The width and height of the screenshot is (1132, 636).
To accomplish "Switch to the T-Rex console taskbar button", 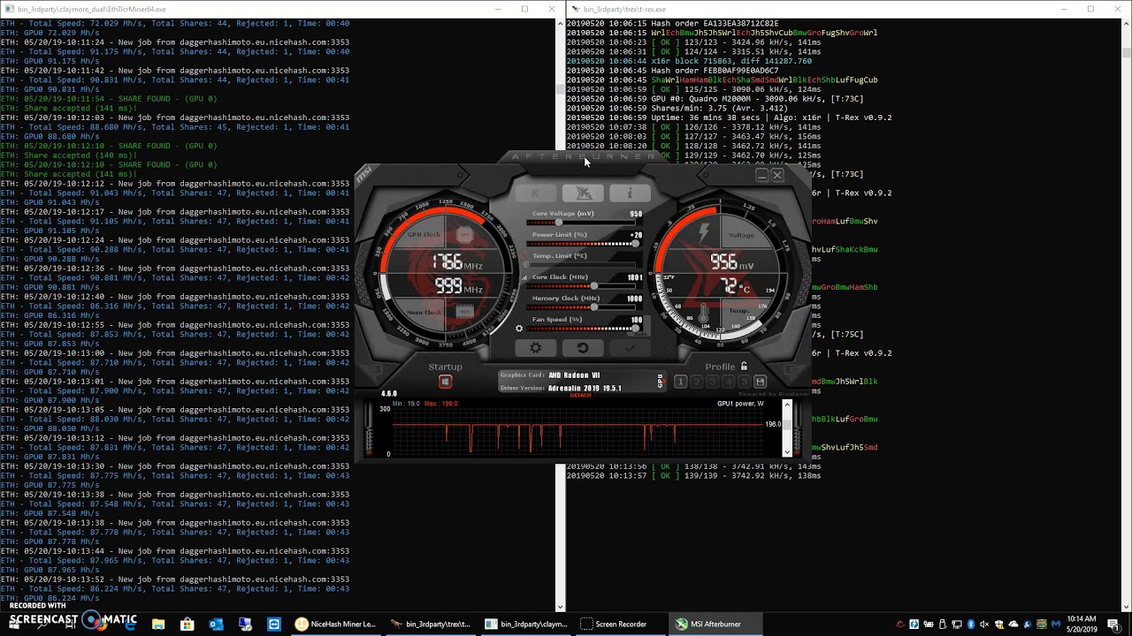I will [x=432, y=624].
